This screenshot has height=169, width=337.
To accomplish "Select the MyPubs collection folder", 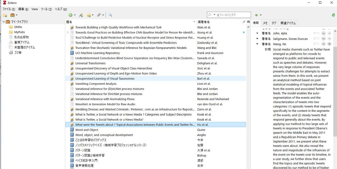I will tap(20, 32).
